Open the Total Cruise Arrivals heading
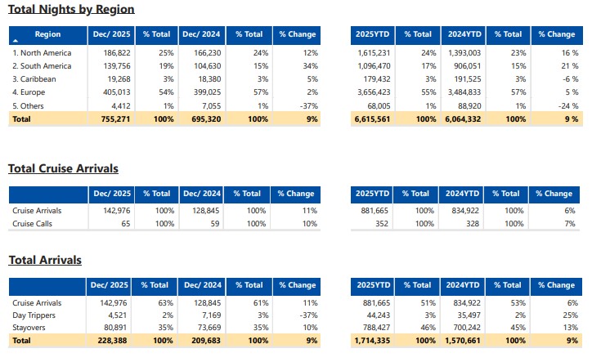Viewport: 592px width, 362px height. [63, 168]
